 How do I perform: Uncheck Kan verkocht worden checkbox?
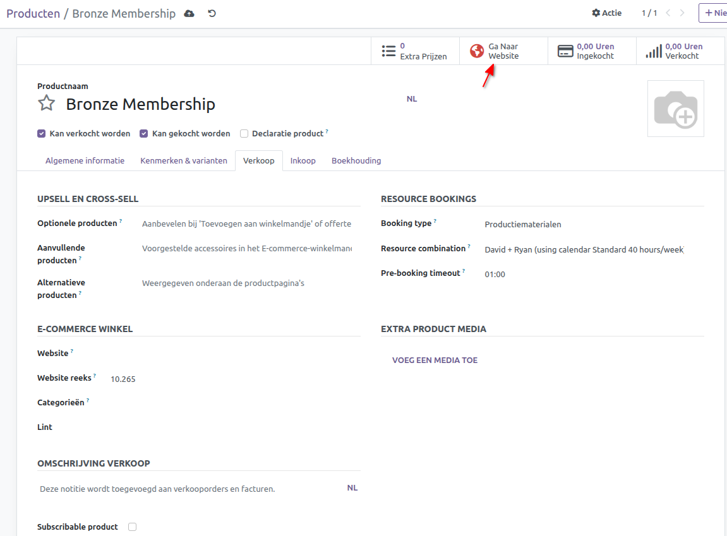pos(42,134)
